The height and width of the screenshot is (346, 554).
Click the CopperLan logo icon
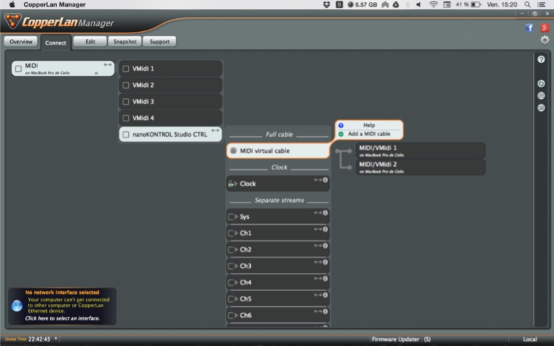(12, 22)
